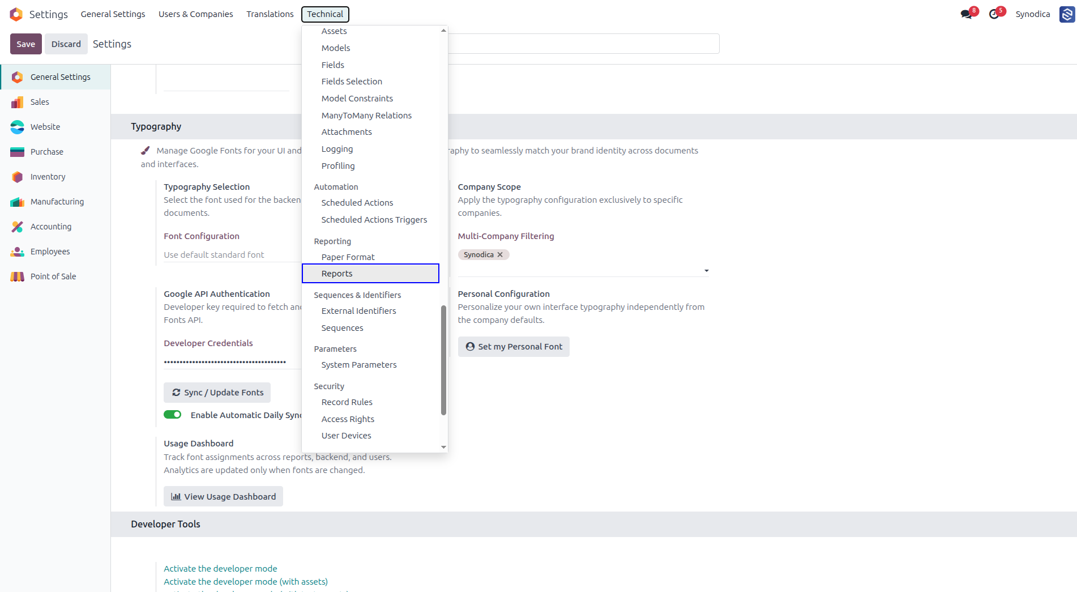Expand the Multi-Company Filtering dropdown arrow
Image resolution: width=1077 pixels, height=592 pixels.
click(x=706, y=271)
